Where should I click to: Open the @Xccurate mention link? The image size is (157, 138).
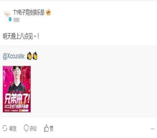point(14,56)
